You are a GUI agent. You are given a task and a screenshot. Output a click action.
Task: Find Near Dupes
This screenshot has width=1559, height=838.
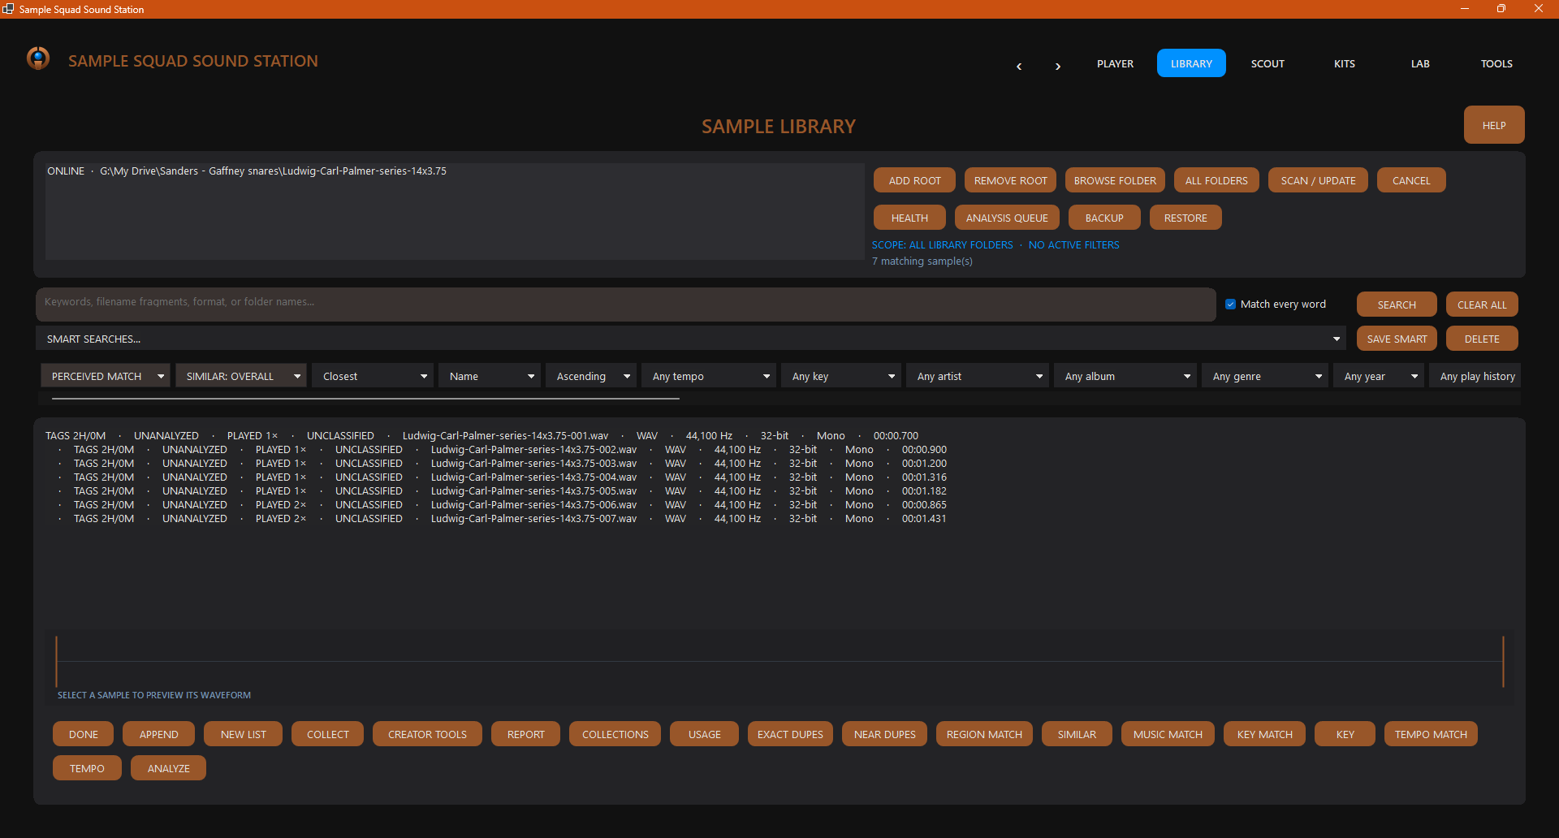885,734
